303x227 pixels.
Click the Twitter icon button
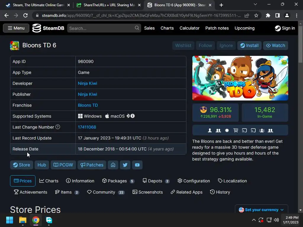[x=125, y=165]
